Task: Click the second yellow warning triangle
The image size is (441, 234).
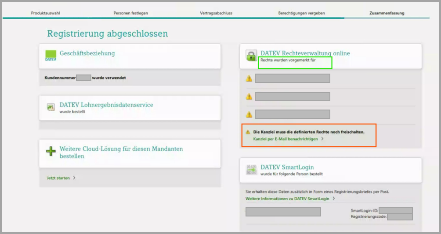Action: click(x=249, y=96)
